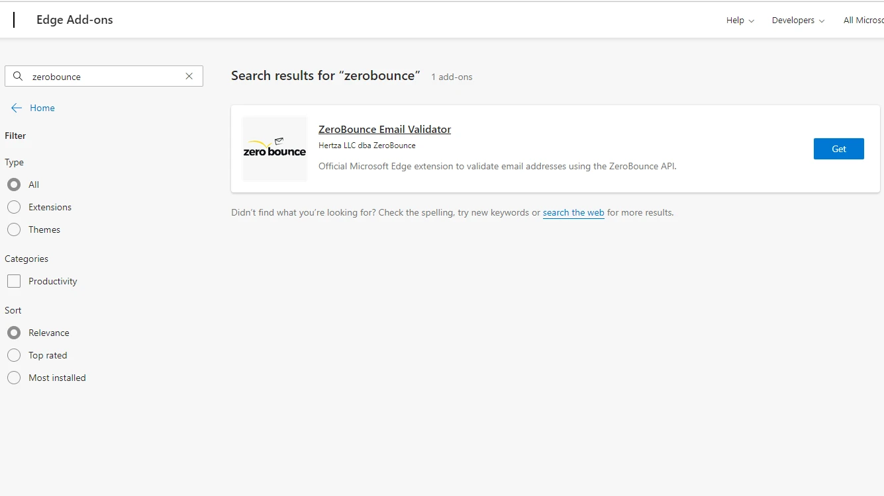Enable the Productivity category checkbox
The width and height of the screenshot is (884, 496).
(13, 280)
